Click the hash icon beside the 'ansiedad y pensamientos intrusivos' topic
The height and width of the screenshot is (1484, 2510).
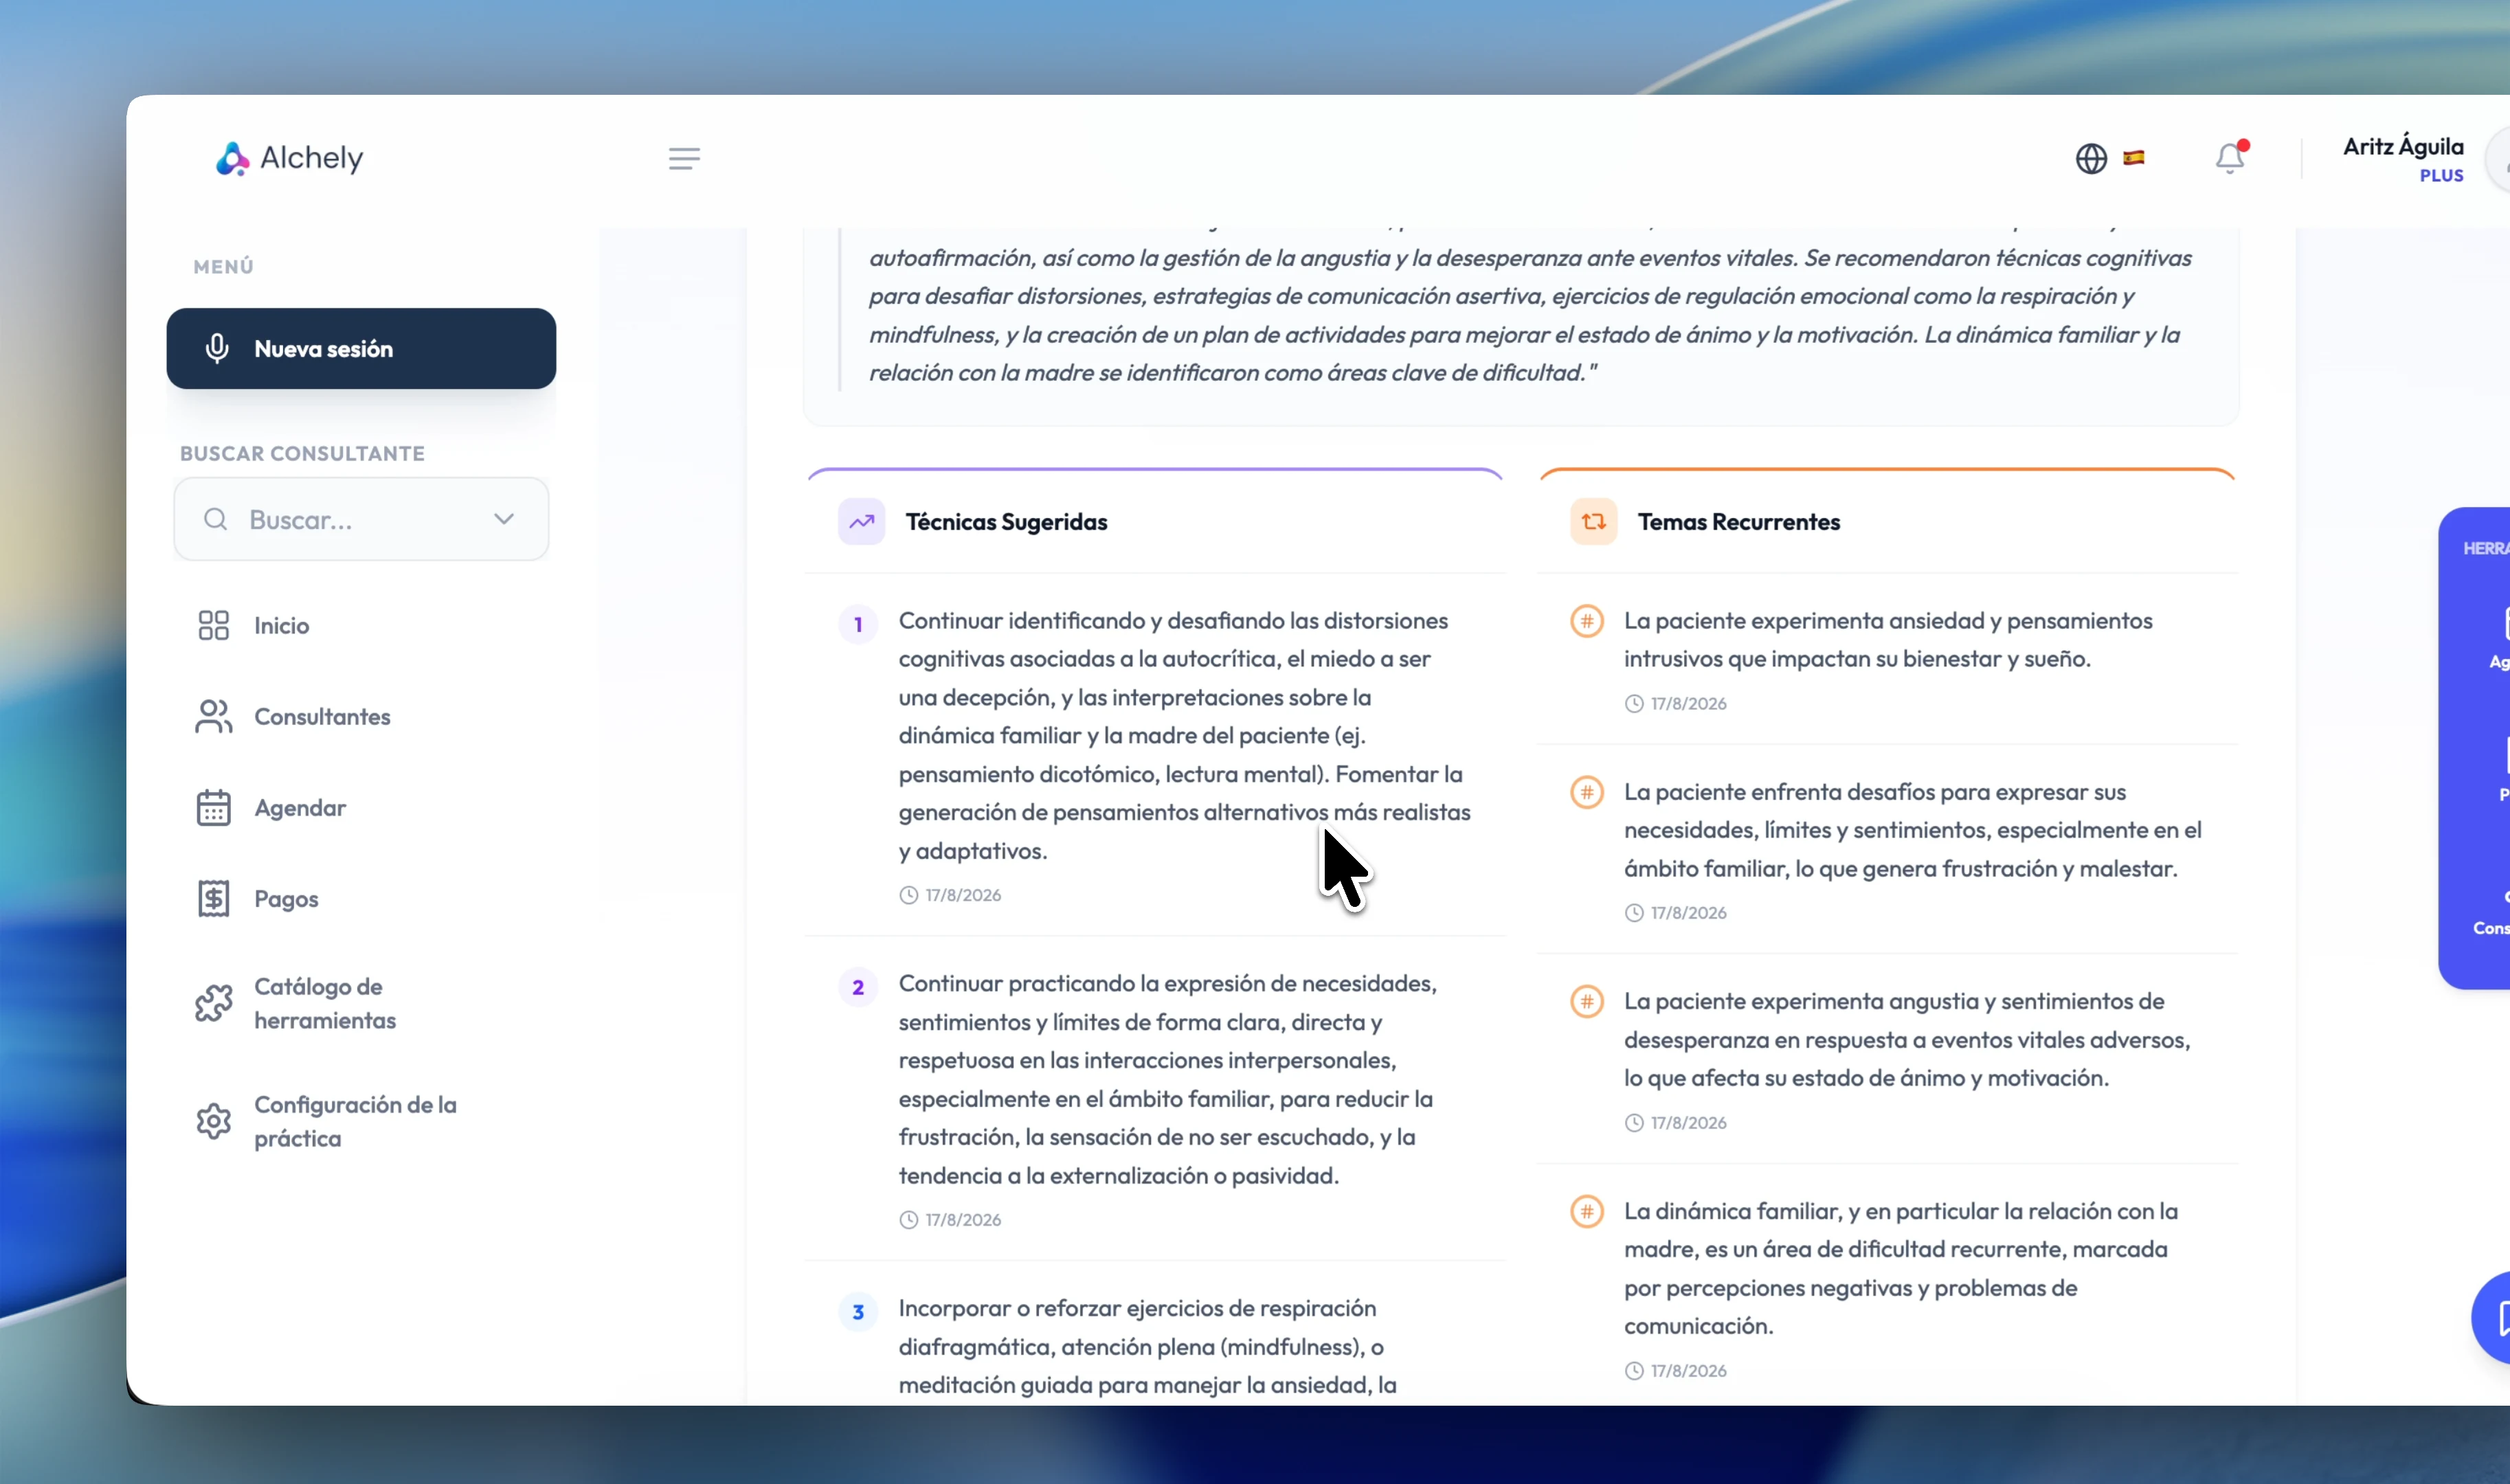tap(1587, 621)
